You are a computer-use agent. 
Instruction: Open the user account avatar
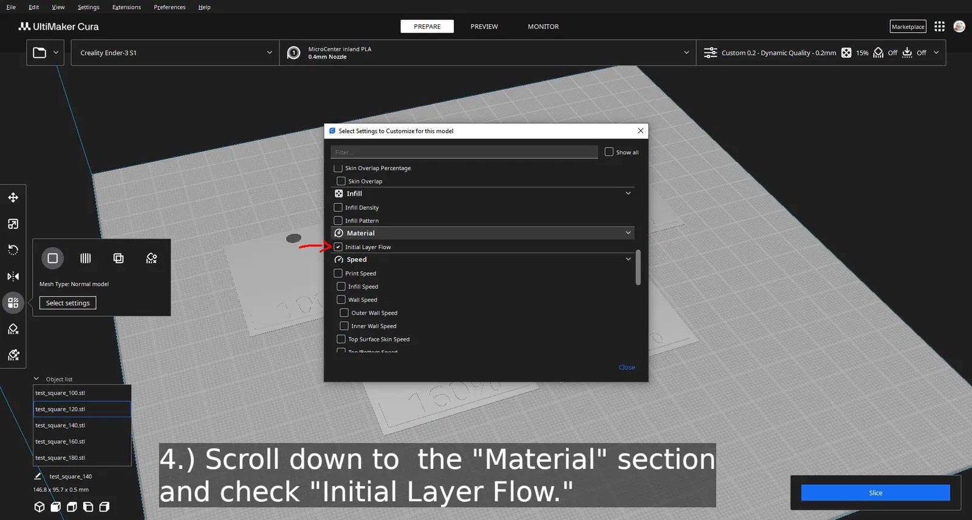960,27
